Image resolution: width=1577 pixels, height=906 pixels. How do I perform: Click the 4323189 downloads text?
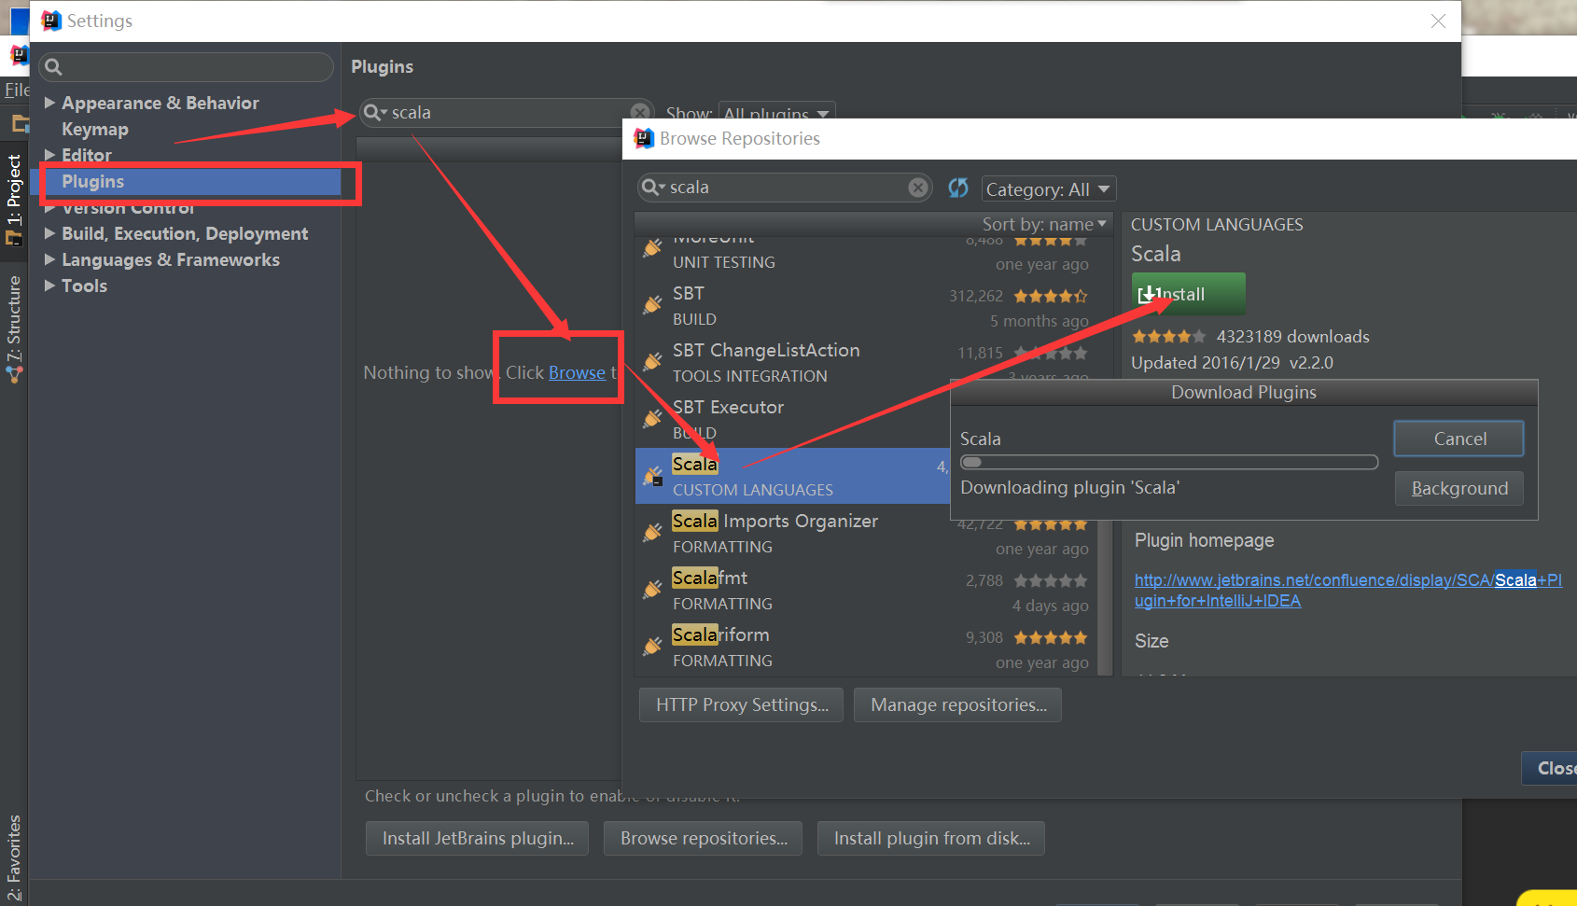pos(1292,336)
